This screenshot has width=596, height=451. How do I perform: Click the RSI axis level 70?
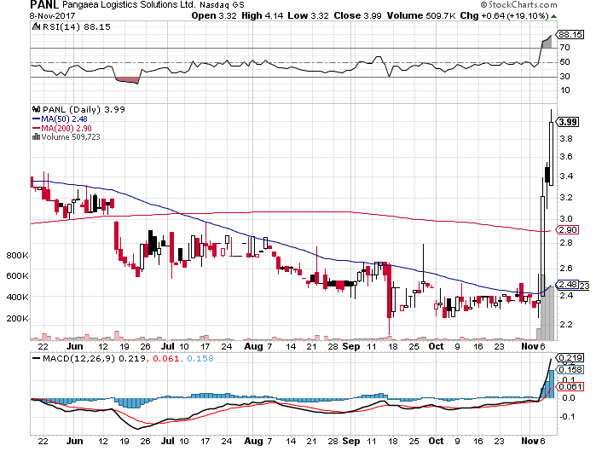pyautogui.click(x=564, y=48)
